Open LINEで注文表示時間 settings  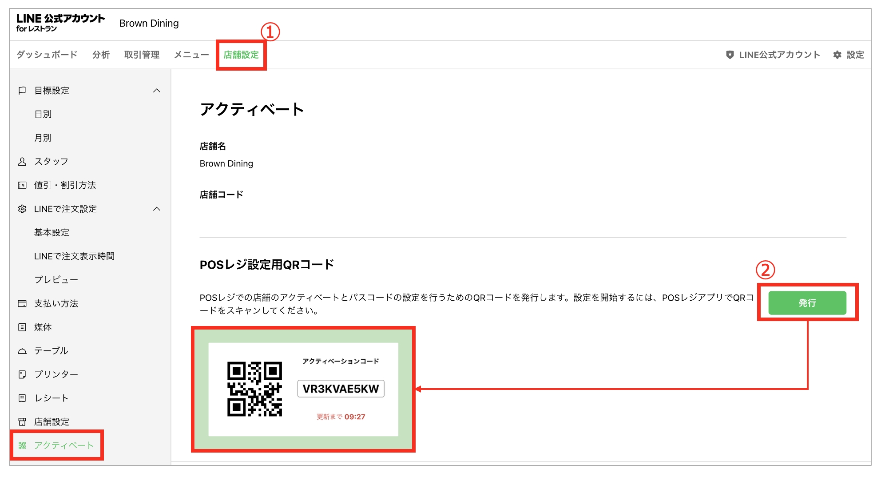click(74, 256)
